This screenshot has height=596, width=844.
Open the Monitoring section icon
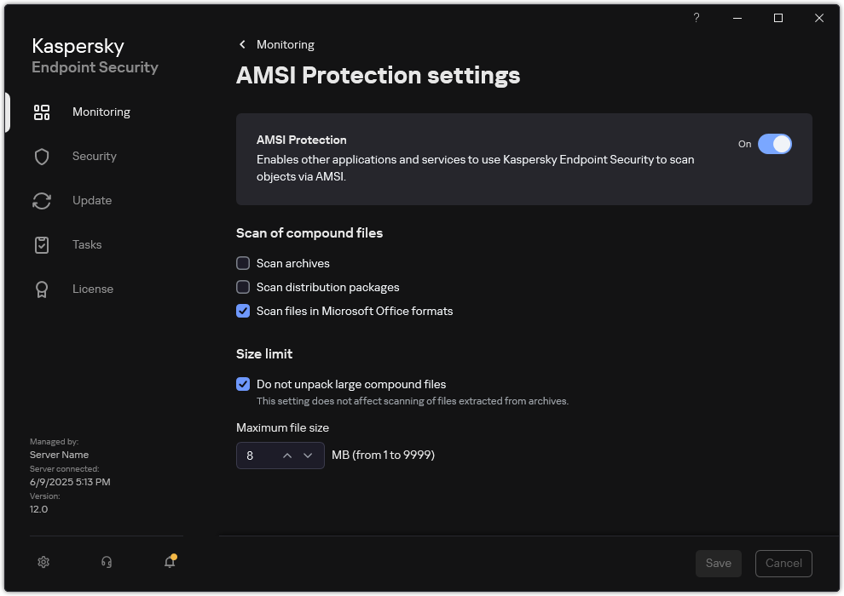tap(41, 112)
